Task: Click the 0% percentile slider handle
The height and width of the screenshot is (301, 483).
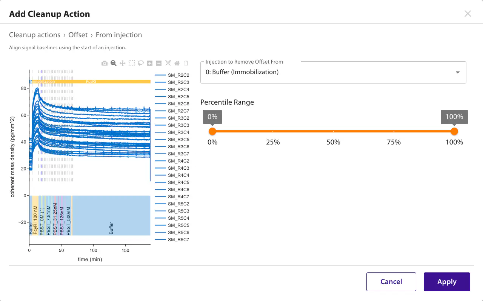Action: tap(212, 131)
